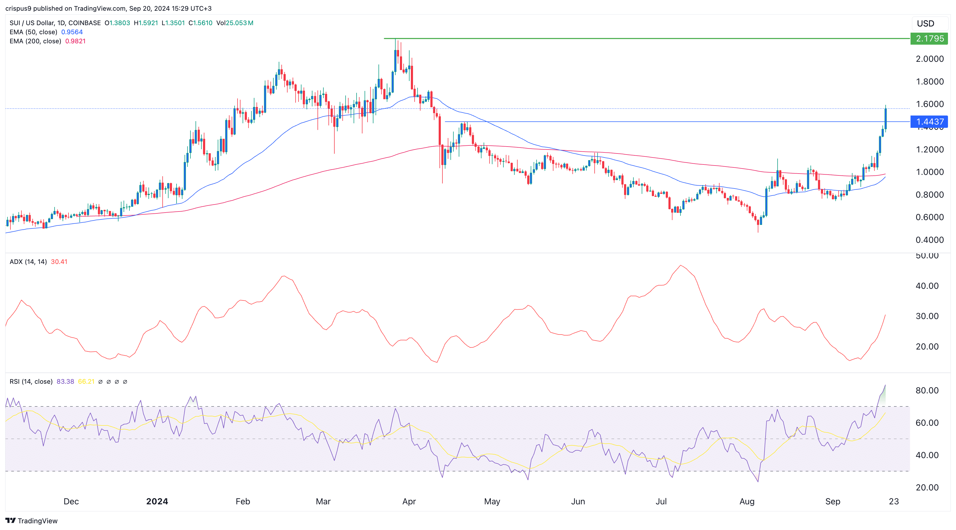Click the Jun label on the time axis
This screenshot has width=956, height=530.
coord(578,501)
